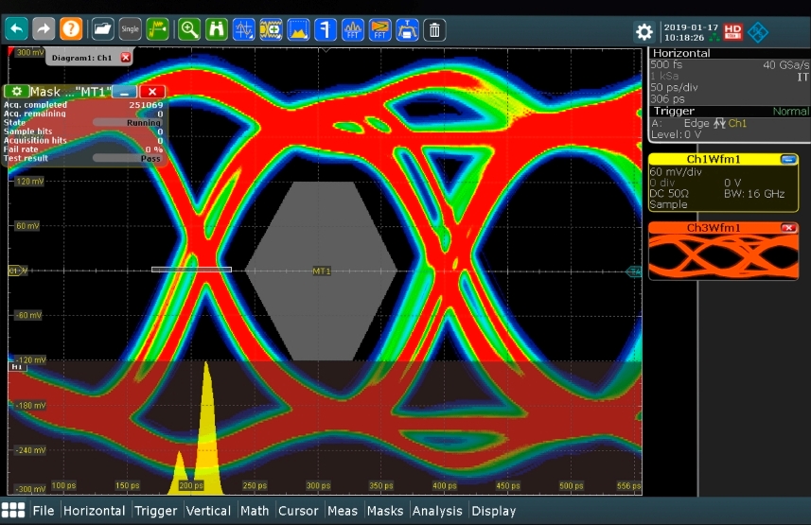Image resolution: width=811 pixels, height=525 pixels.
Task: Open settings gear in top-right toolbar
Action: point(644,31)
